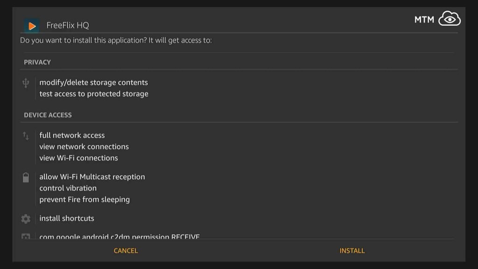Viewport: 478px width, 269px height.
Task: Select the full network access entry
Action: (x=72, y=135)
